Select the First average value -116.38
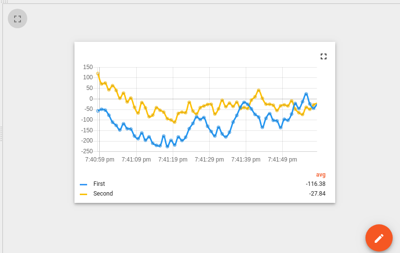The image size is (400, 253). 315,184
